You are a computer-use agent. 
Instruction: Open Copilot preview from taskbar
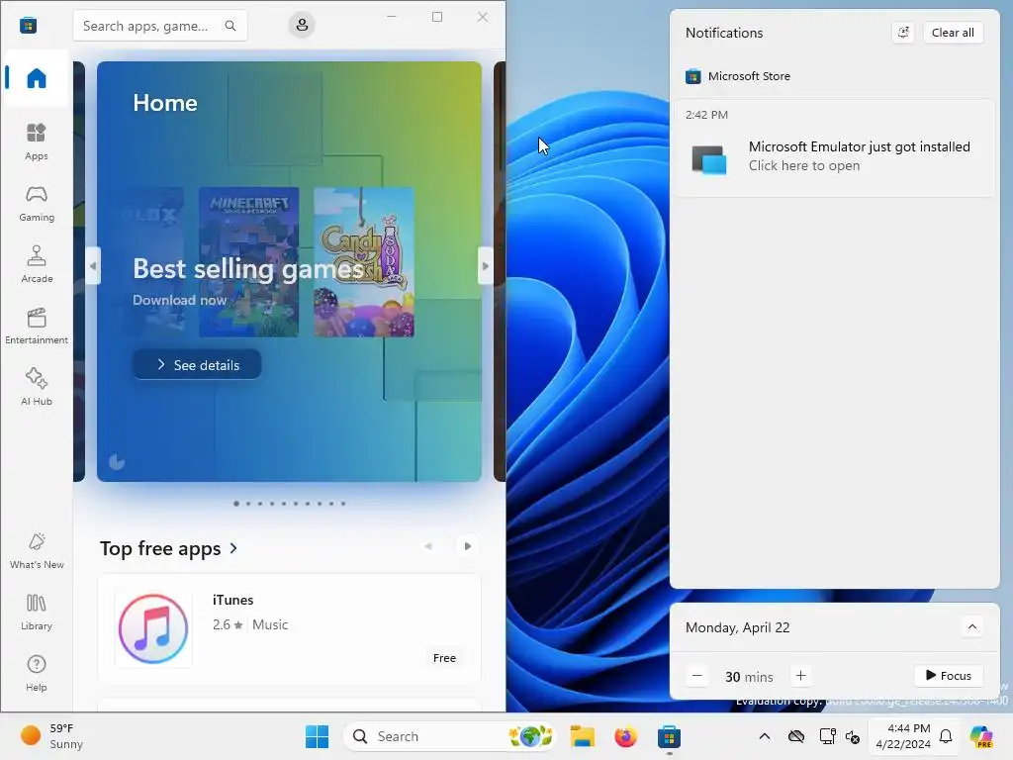click(980, 736)
